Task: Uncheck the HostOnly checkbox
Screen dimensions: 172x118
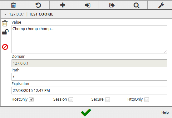Action: point(32,100)
